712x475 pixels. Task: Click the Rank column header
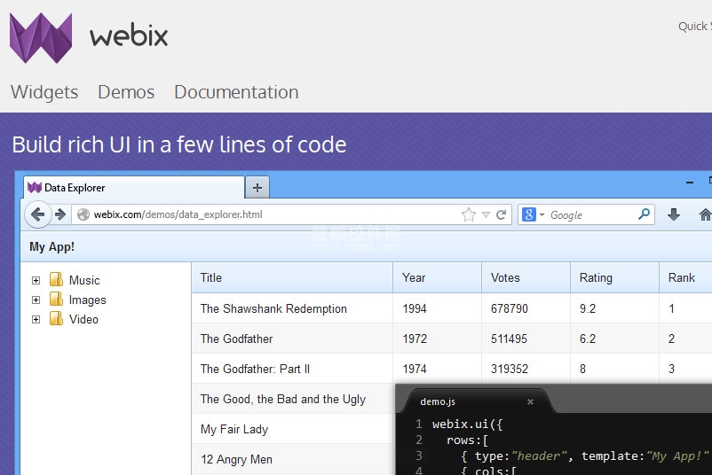click(685, 277)
